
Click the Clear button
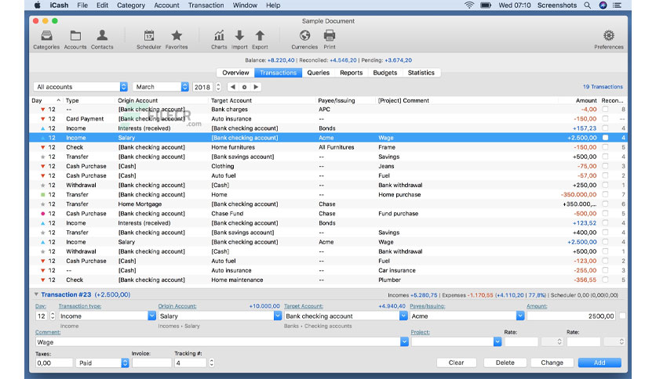tap(456, 363)
